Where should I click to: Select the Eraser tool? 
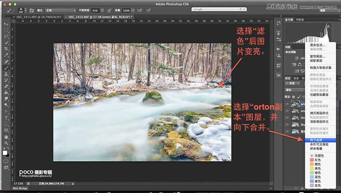pyautogui.click(x=6, y=86)
